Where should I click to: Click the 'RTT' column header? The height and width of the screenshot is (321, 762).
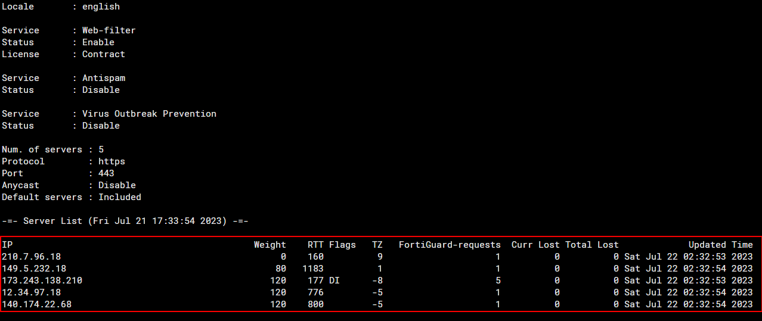click(x=315, y=245)
